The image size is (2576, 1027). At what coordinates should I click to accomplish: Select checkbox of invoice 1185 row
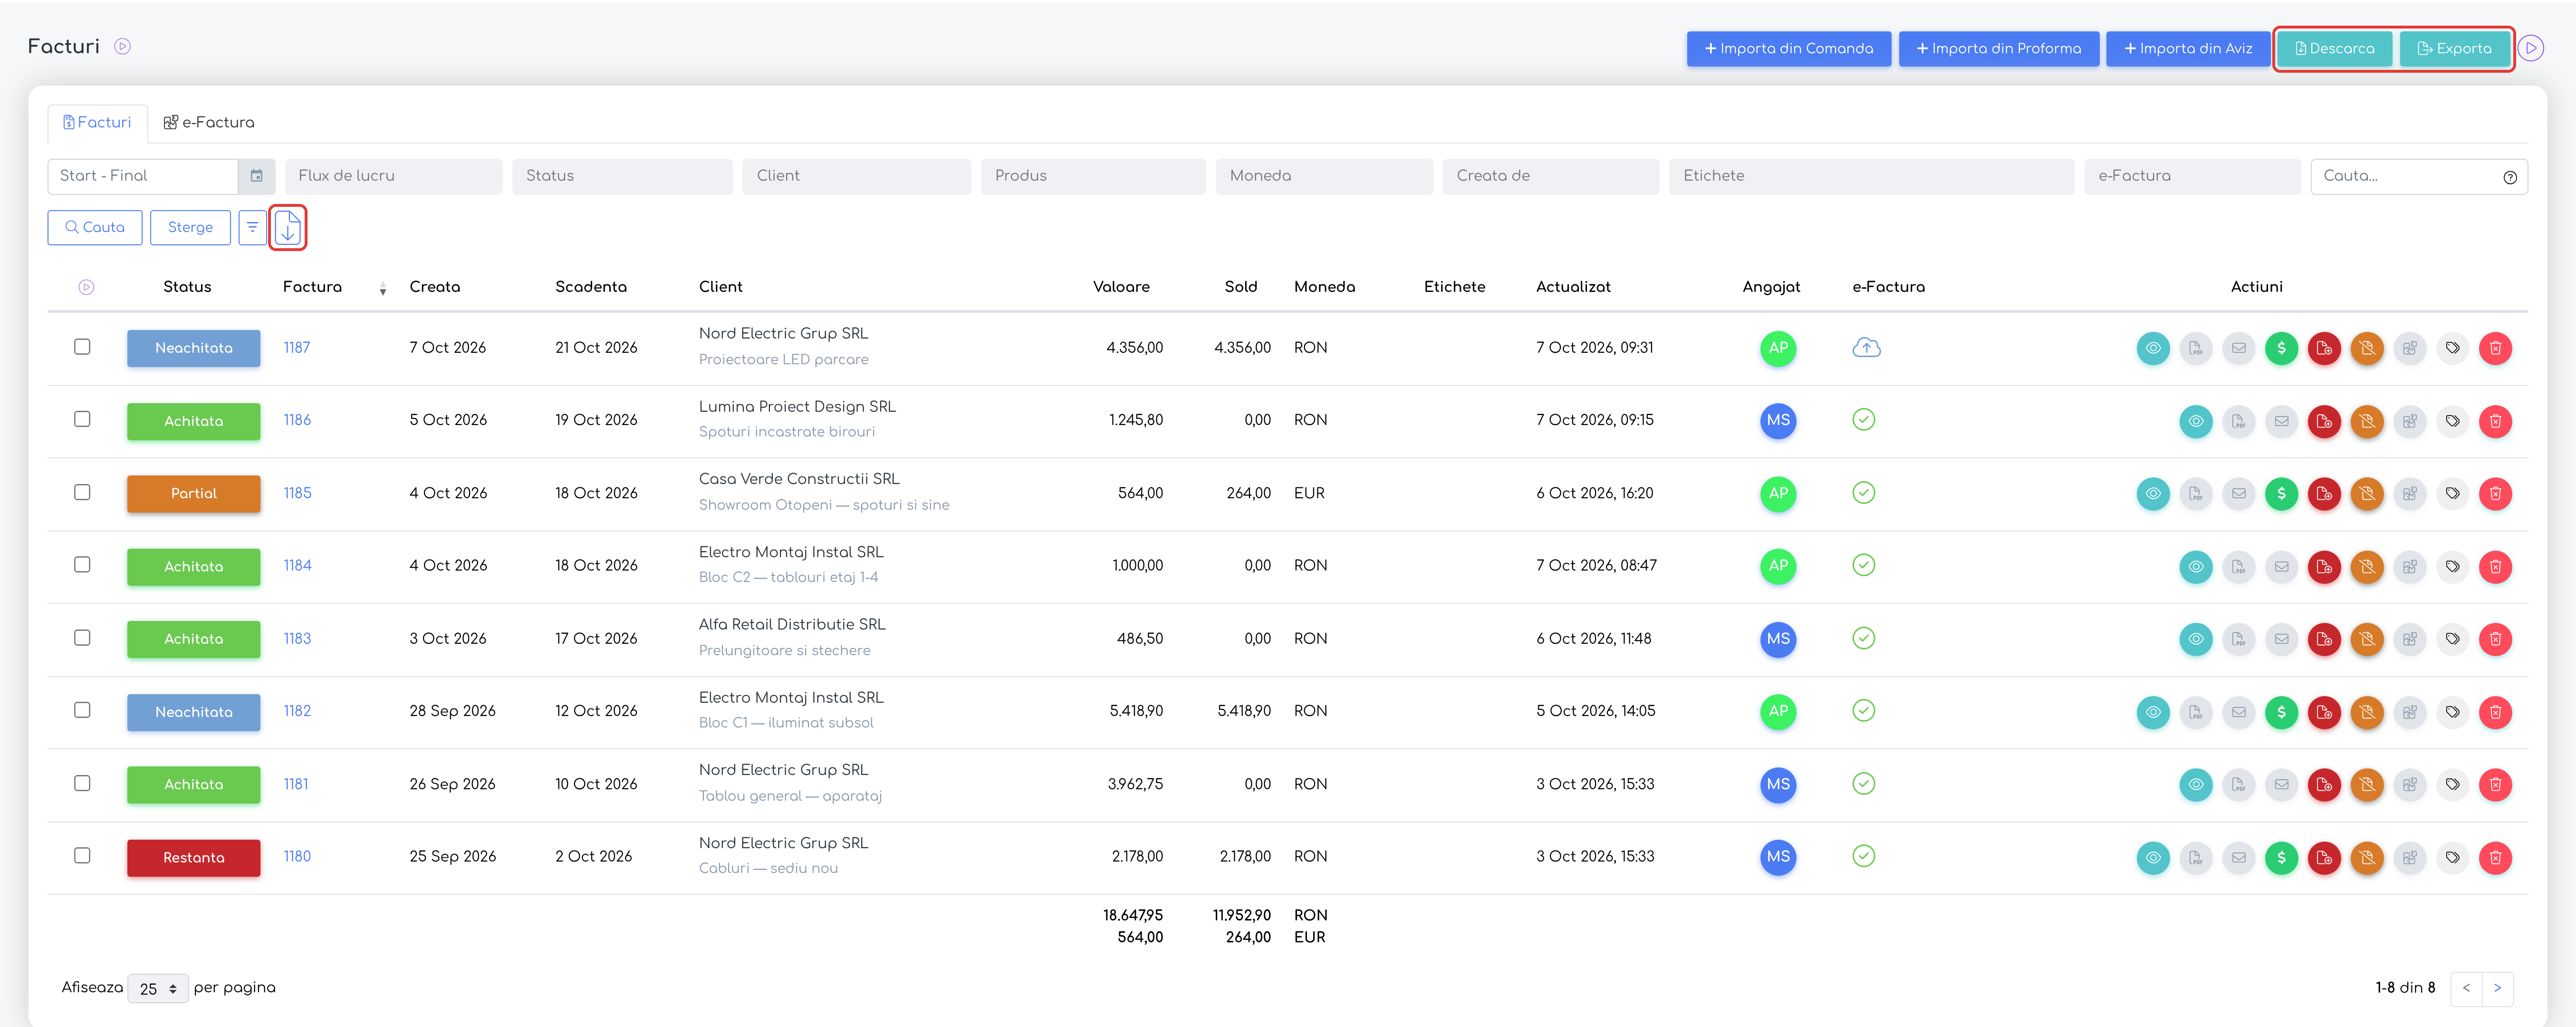coord(82,492)
